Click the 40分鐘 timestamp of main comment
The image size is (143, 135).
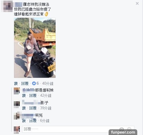[x=48, y=84]
